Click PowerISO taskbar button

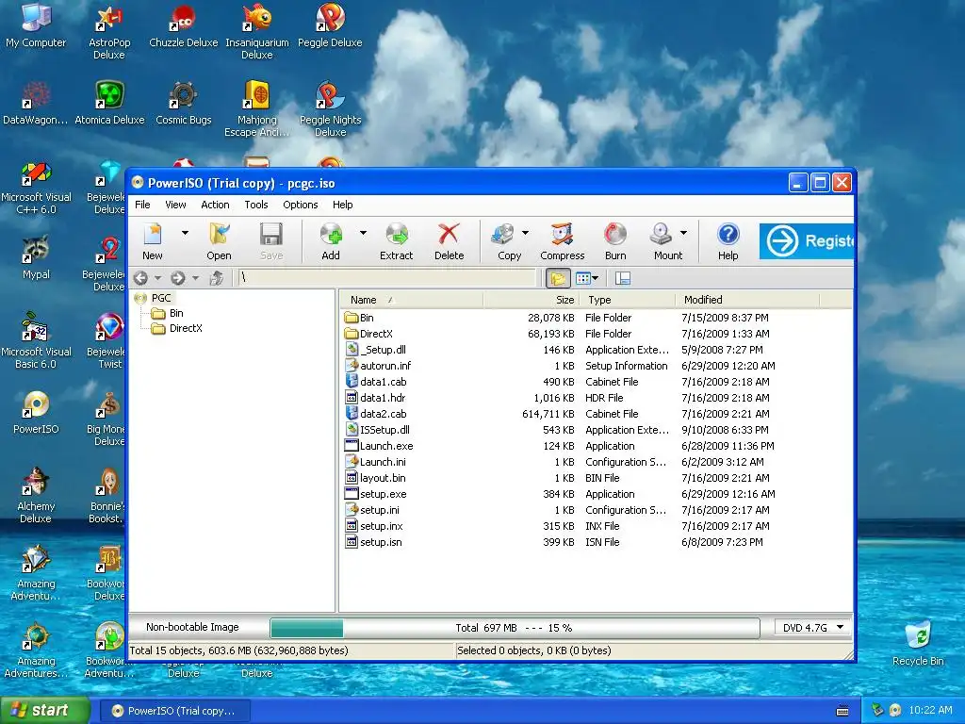[x=174, y=711]
